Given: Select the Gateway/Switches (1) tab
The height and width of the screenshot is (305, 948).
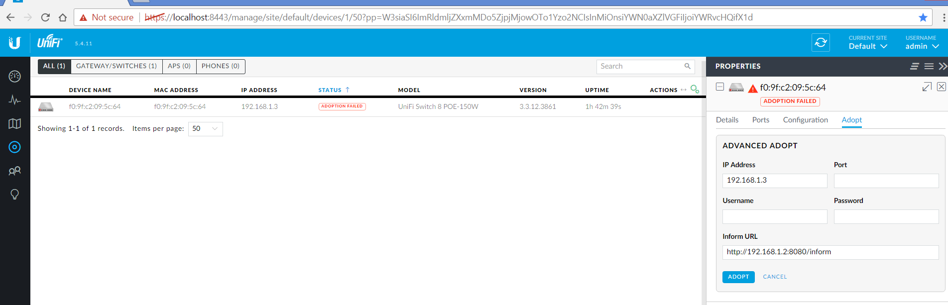Looking at the screenshot, I should (x=117, y=66).
